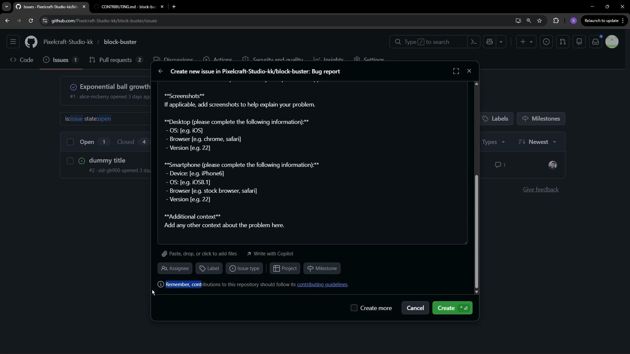Click Write with Copilot
This screenshot has height=354, width=630.
coord(270,254)
